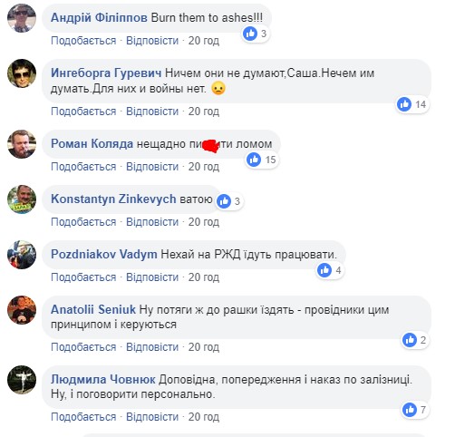Click Роман Коляда profile photo
This screenshot has height=437, width=455.
(22, 144)
